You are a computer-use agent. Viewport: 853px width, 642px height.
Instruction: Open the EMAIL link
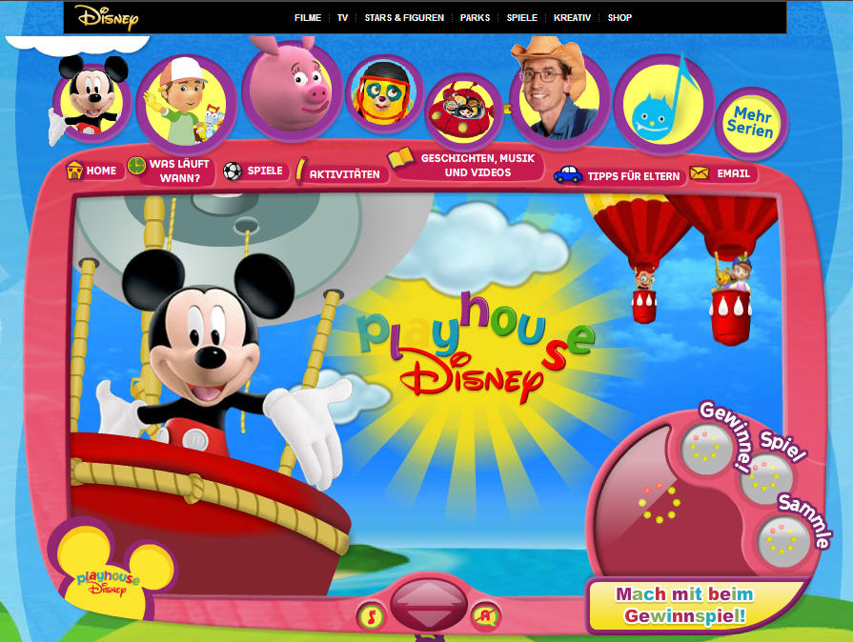point(733,173)
